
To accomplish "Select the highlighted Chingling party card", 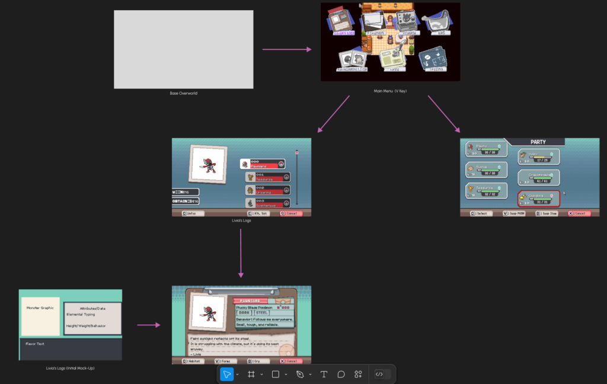I will tap(538, 199).
